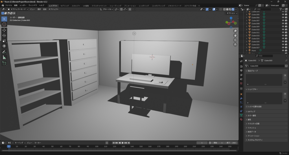Add a vertex group with plus button

tap(285, 76)
